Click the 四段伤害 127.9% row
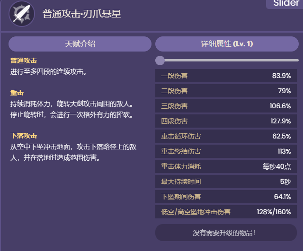This screenshot has height=251, width=303. [x=226, y=121]
